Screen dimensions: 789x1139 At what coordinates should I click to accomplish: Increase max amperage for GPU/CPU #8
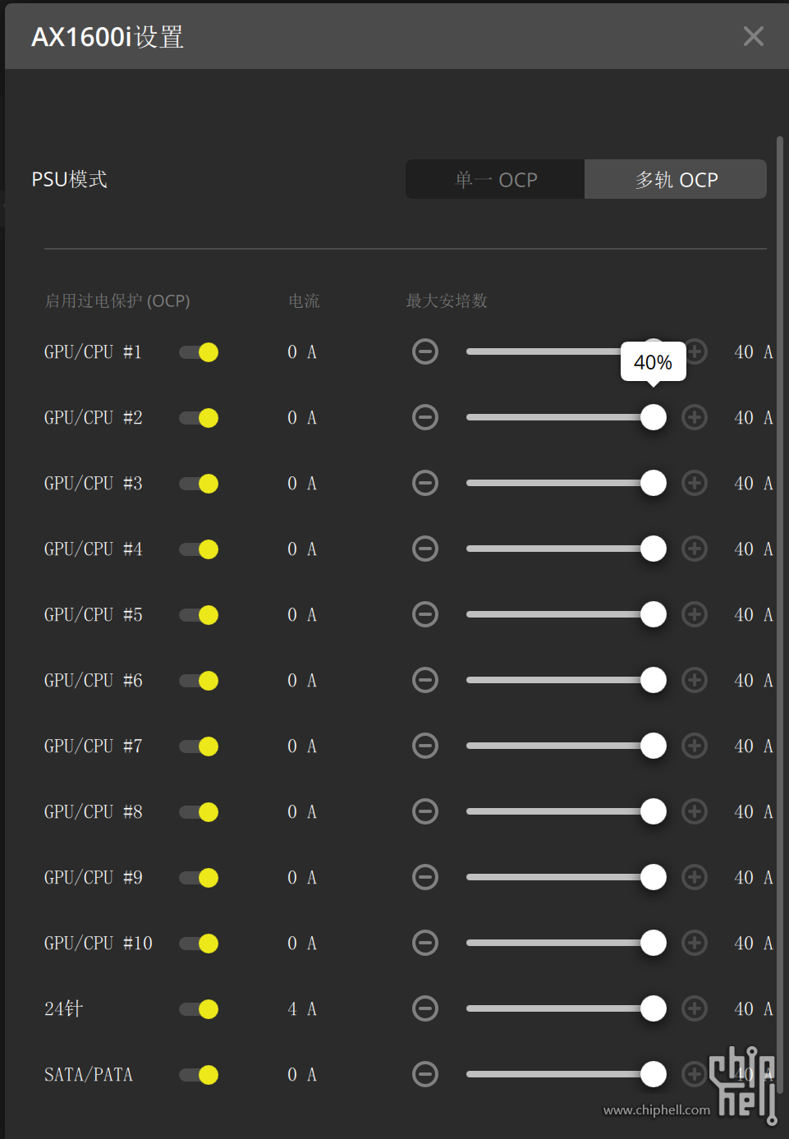(x=695, y=811)
